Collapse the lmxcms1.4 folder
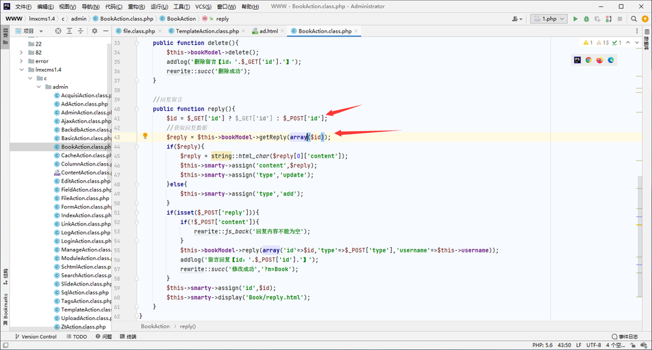This screenshot has width=652, height=350. (22, 70)
